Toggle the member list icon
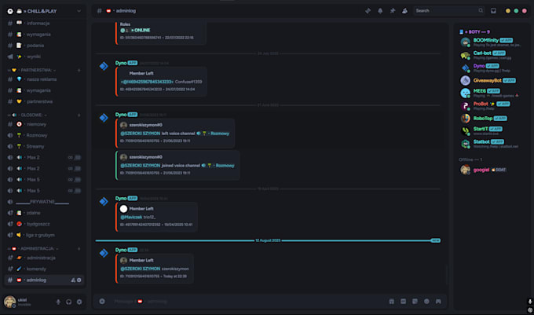 coord(404,11)
